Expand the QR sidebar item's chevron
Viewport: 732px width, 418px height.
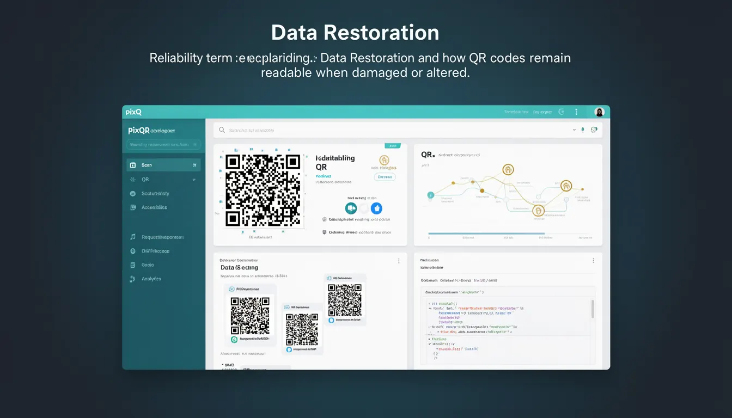point(194,179)
